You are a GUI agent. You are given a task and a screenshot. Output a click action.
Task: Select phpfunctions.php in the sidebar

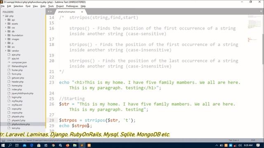click(21, 124)
